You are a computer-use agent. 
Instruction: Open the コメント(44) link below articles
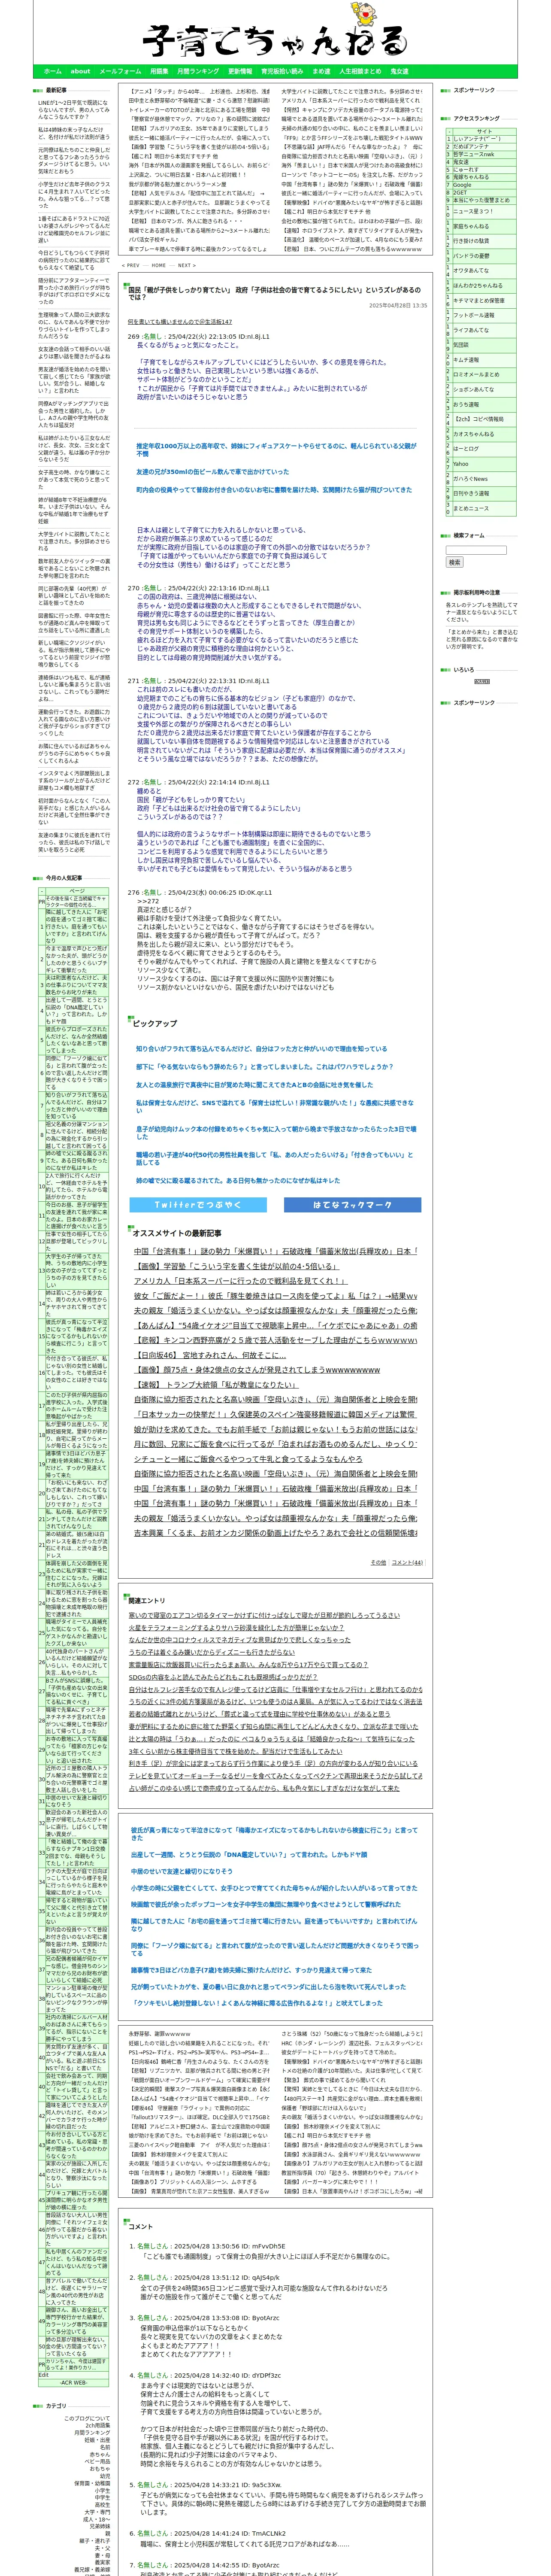coord(407,1561)
